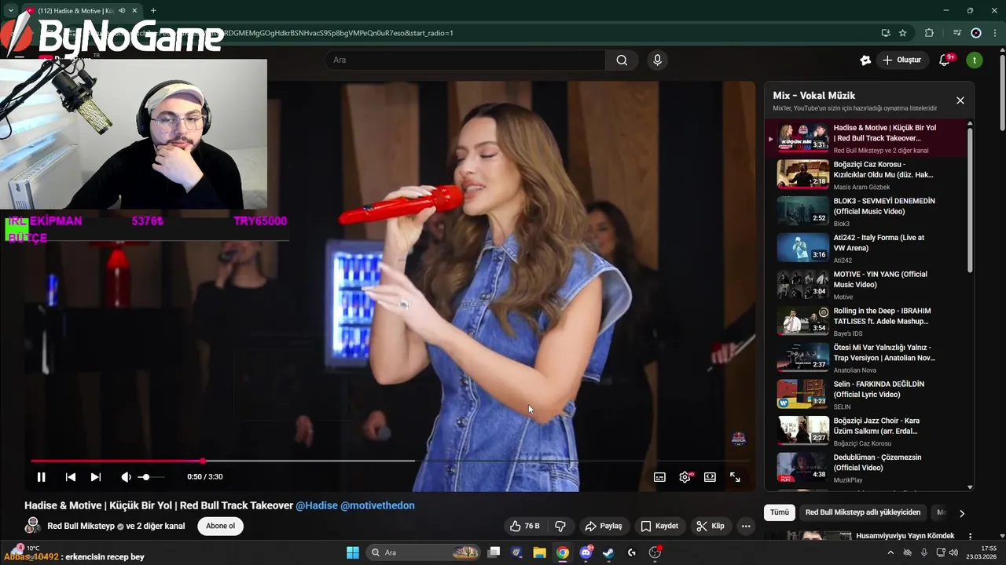Screen dimensions: 1006x565
Task: Open Chrome three-dot menu
Action: (993, 33)
